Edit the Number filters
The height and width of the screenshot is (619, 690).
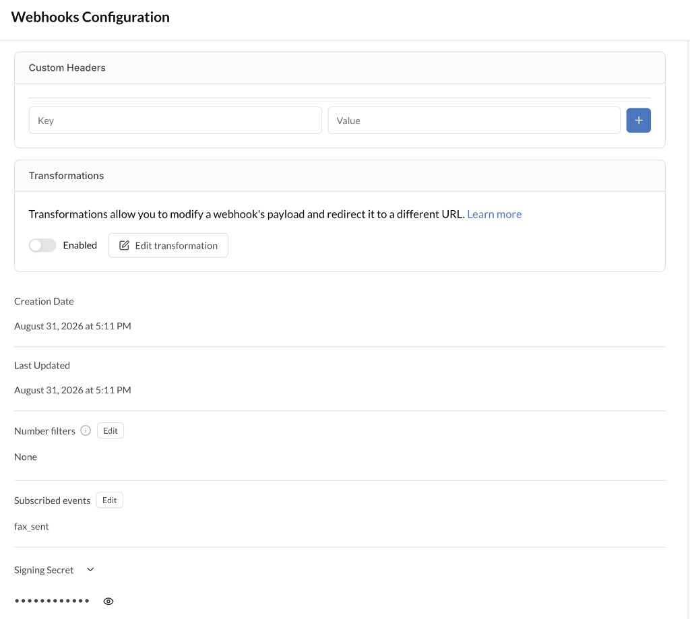pyautogui.click(x=110, y=430)
